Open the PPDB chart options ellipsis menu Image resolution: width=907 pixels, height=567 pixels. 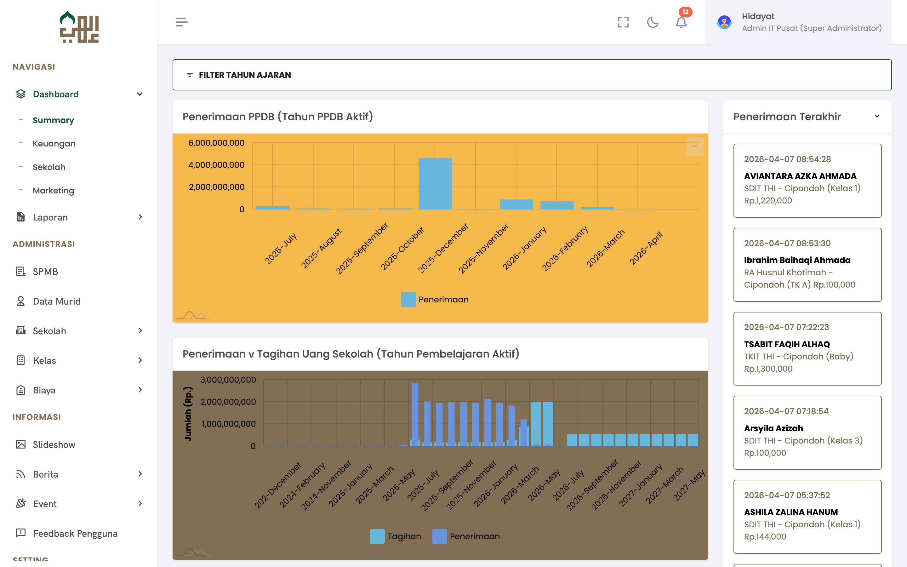pos(695,146)
